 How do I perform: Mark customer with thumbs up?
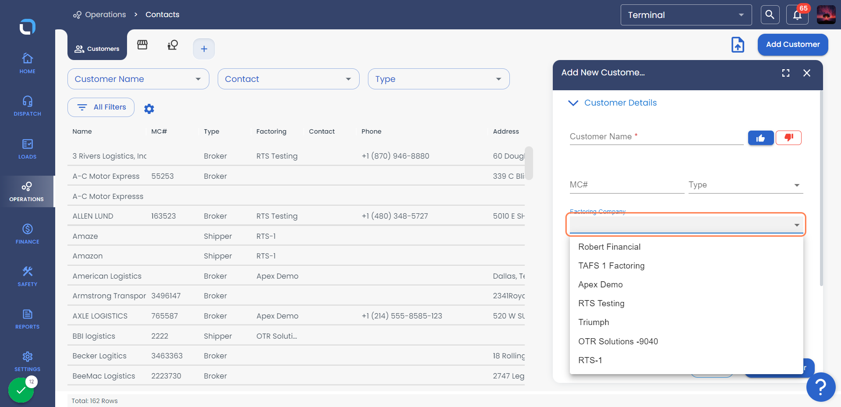761,138
